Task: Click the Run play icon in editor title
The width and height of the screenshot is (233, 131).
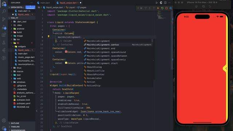Action: tap(157, 3)
